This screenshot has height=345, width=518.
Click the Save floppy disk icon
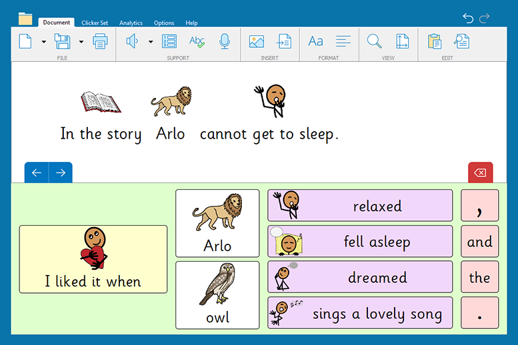(x=62, y=41)
